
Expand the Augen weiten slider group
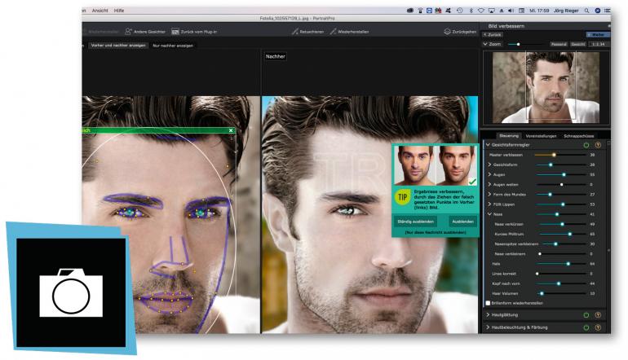489,184
